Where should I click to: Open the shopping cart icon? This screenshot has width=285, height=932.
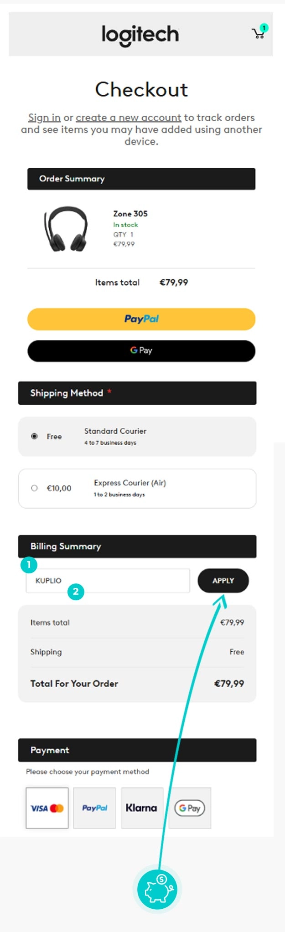[x=259, y=33]
